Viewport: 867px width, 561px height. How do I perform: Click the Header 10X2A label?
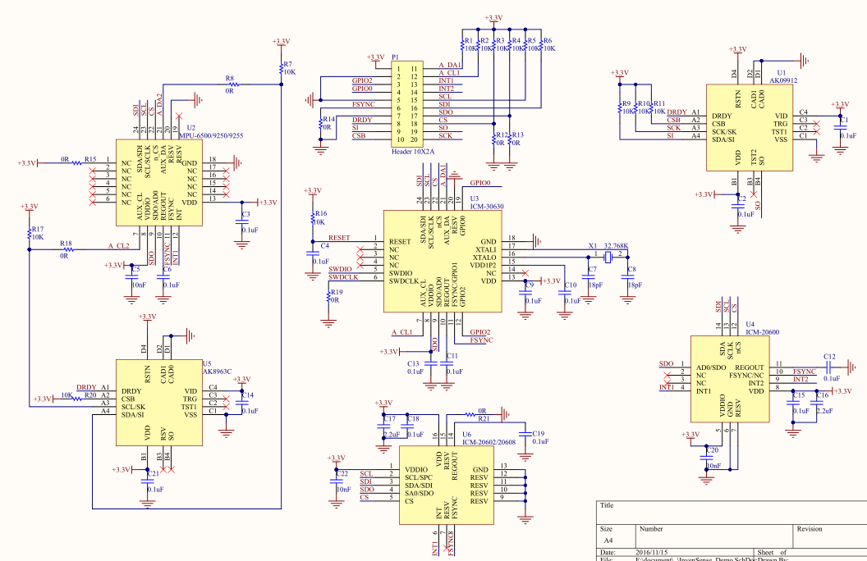(413, 151)
